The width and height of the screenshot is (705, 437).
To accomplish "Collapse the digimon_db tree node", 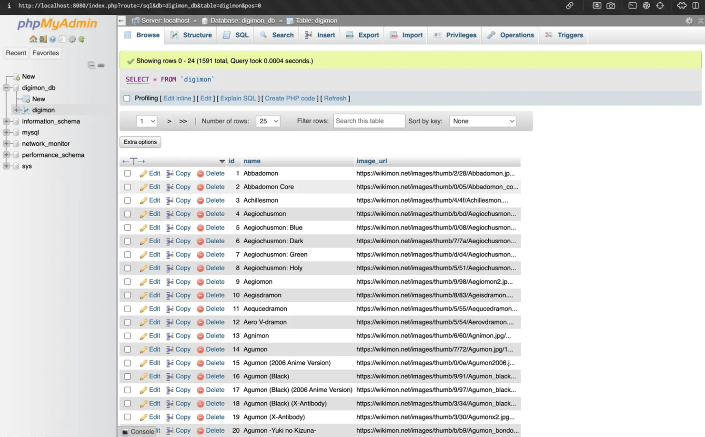I will point(6,88).
